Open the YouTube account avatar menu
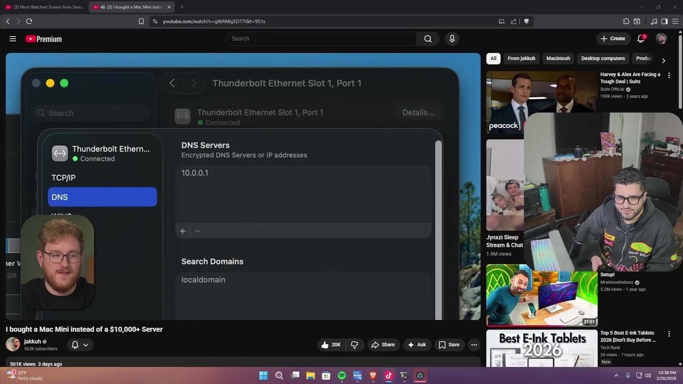Viewport: 683px width, 384px height. pyautogui.click(x=661, y=39)
